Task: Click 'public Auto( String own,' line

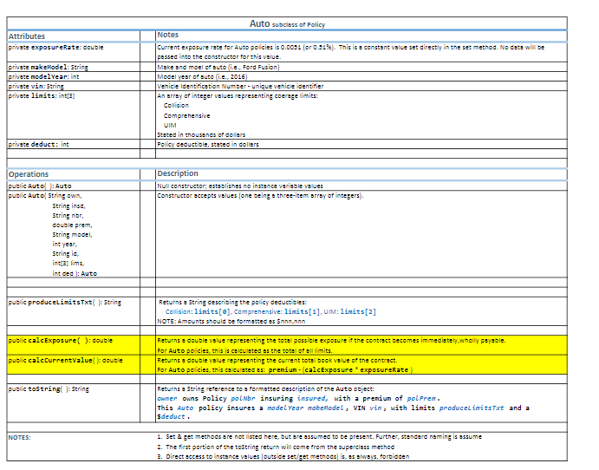Action: tap(45, 195)
